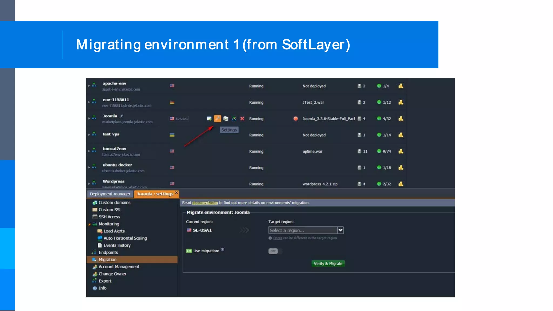Image resolution: width=553 pixels, height=311 pixels.
Task: Click apache-env.jelastic.com domain text
Action: pyautogui.click(x=121, y=89)
